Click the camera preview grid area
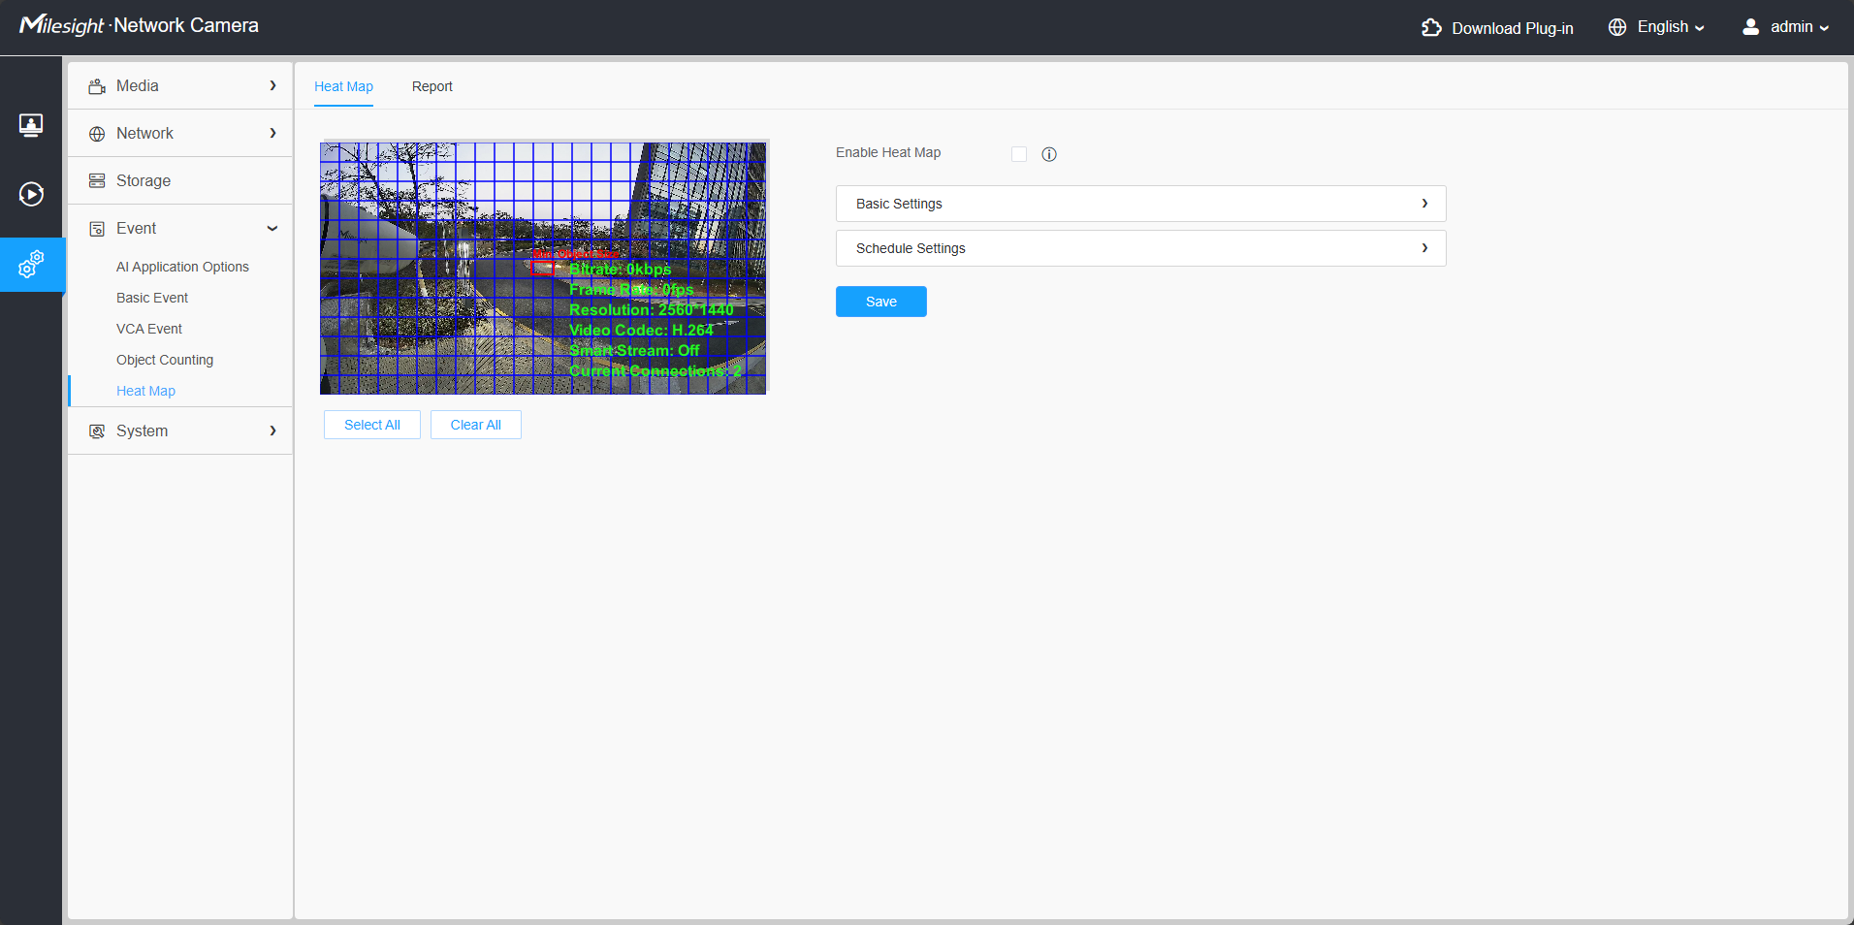The width and height of the screenshot is (1854, 925). pos(543,269)
